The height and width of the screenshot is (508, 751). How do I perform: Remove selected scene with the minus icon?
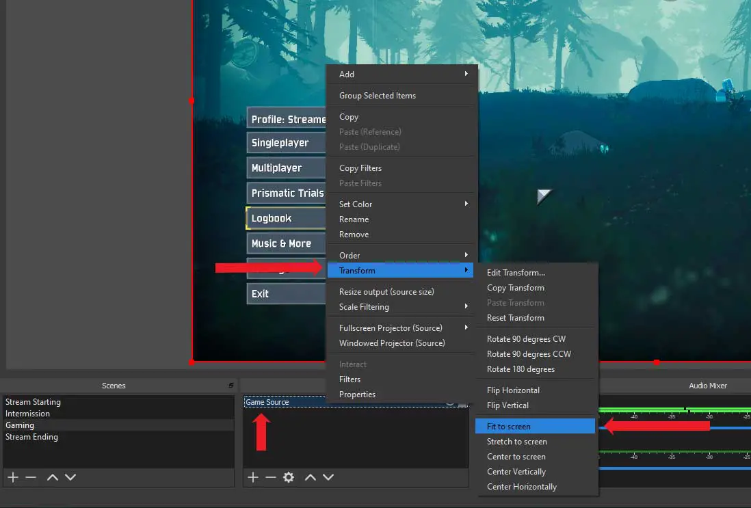click(31, 477)
